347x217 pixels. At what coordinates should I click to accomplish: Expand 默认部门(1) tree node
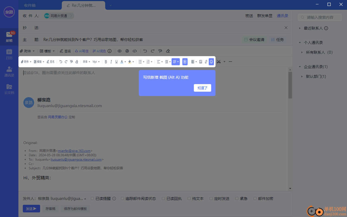tap(302, 76)
